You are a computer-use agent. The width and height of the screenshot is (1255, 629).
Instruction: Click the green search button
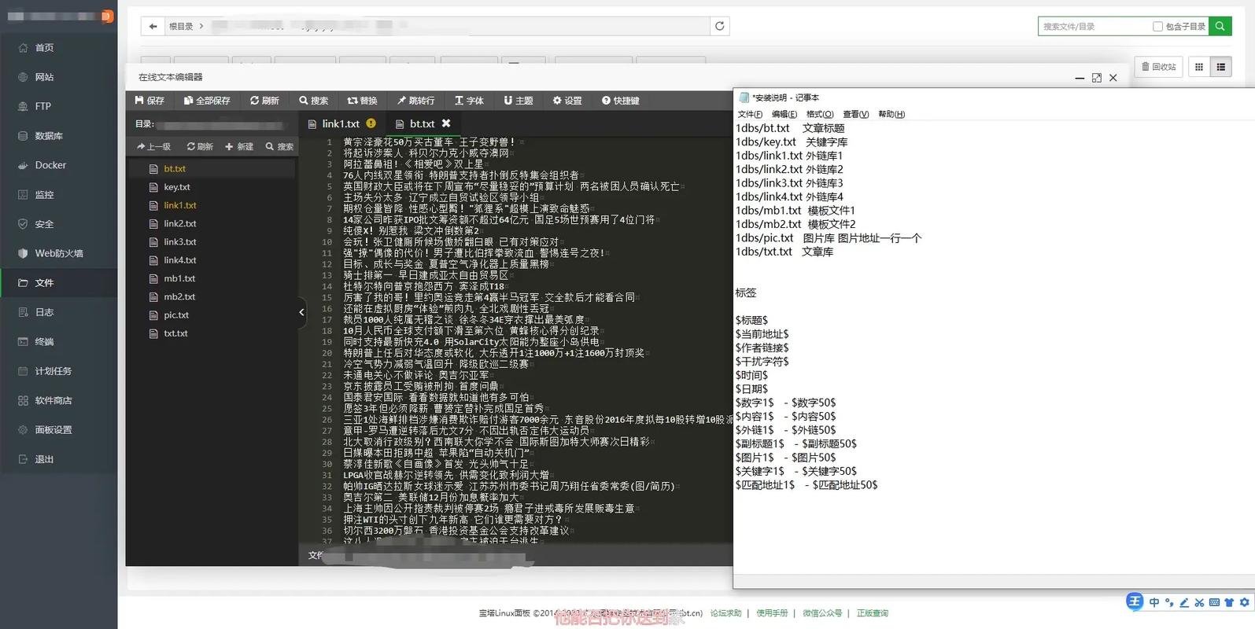tap(1220, 26)
